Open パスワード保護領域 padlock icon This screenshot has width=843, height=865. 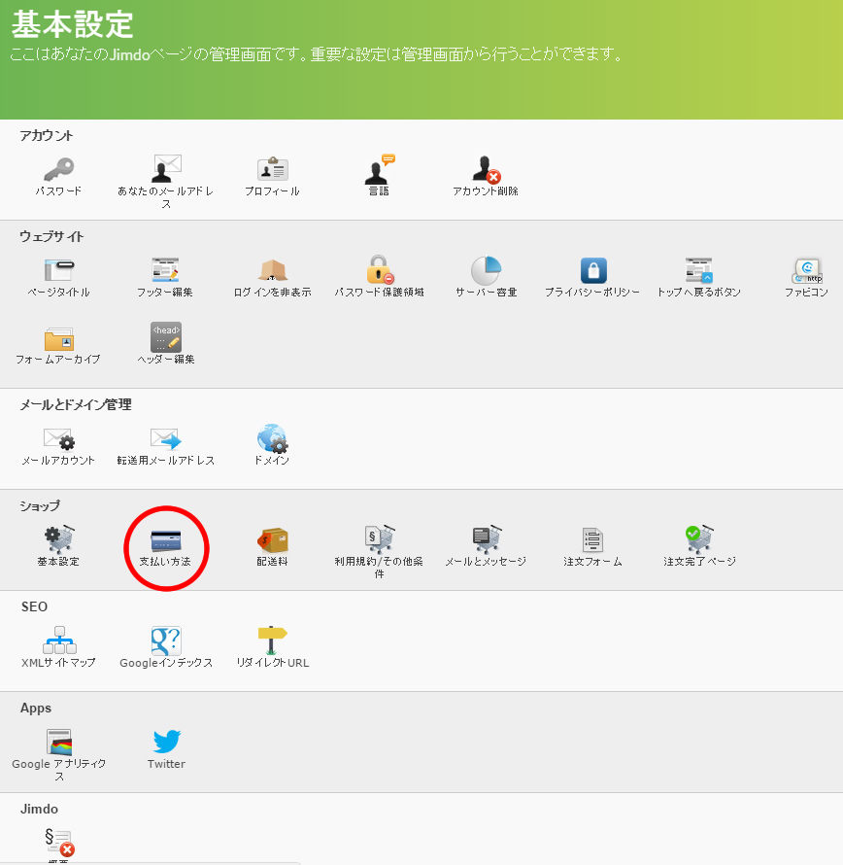click(x=380, y=270)
